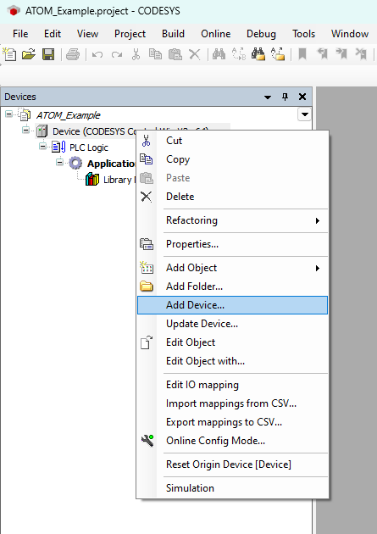Open the Build menu
Viewport: 377px width, 534px height.
click(x=173, y=34)
